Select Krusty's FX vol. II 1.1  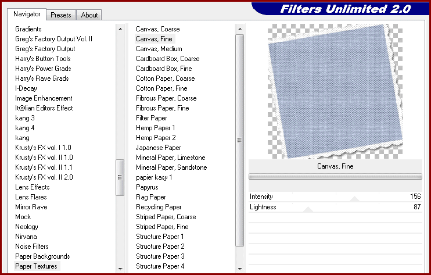pos(44,168)
